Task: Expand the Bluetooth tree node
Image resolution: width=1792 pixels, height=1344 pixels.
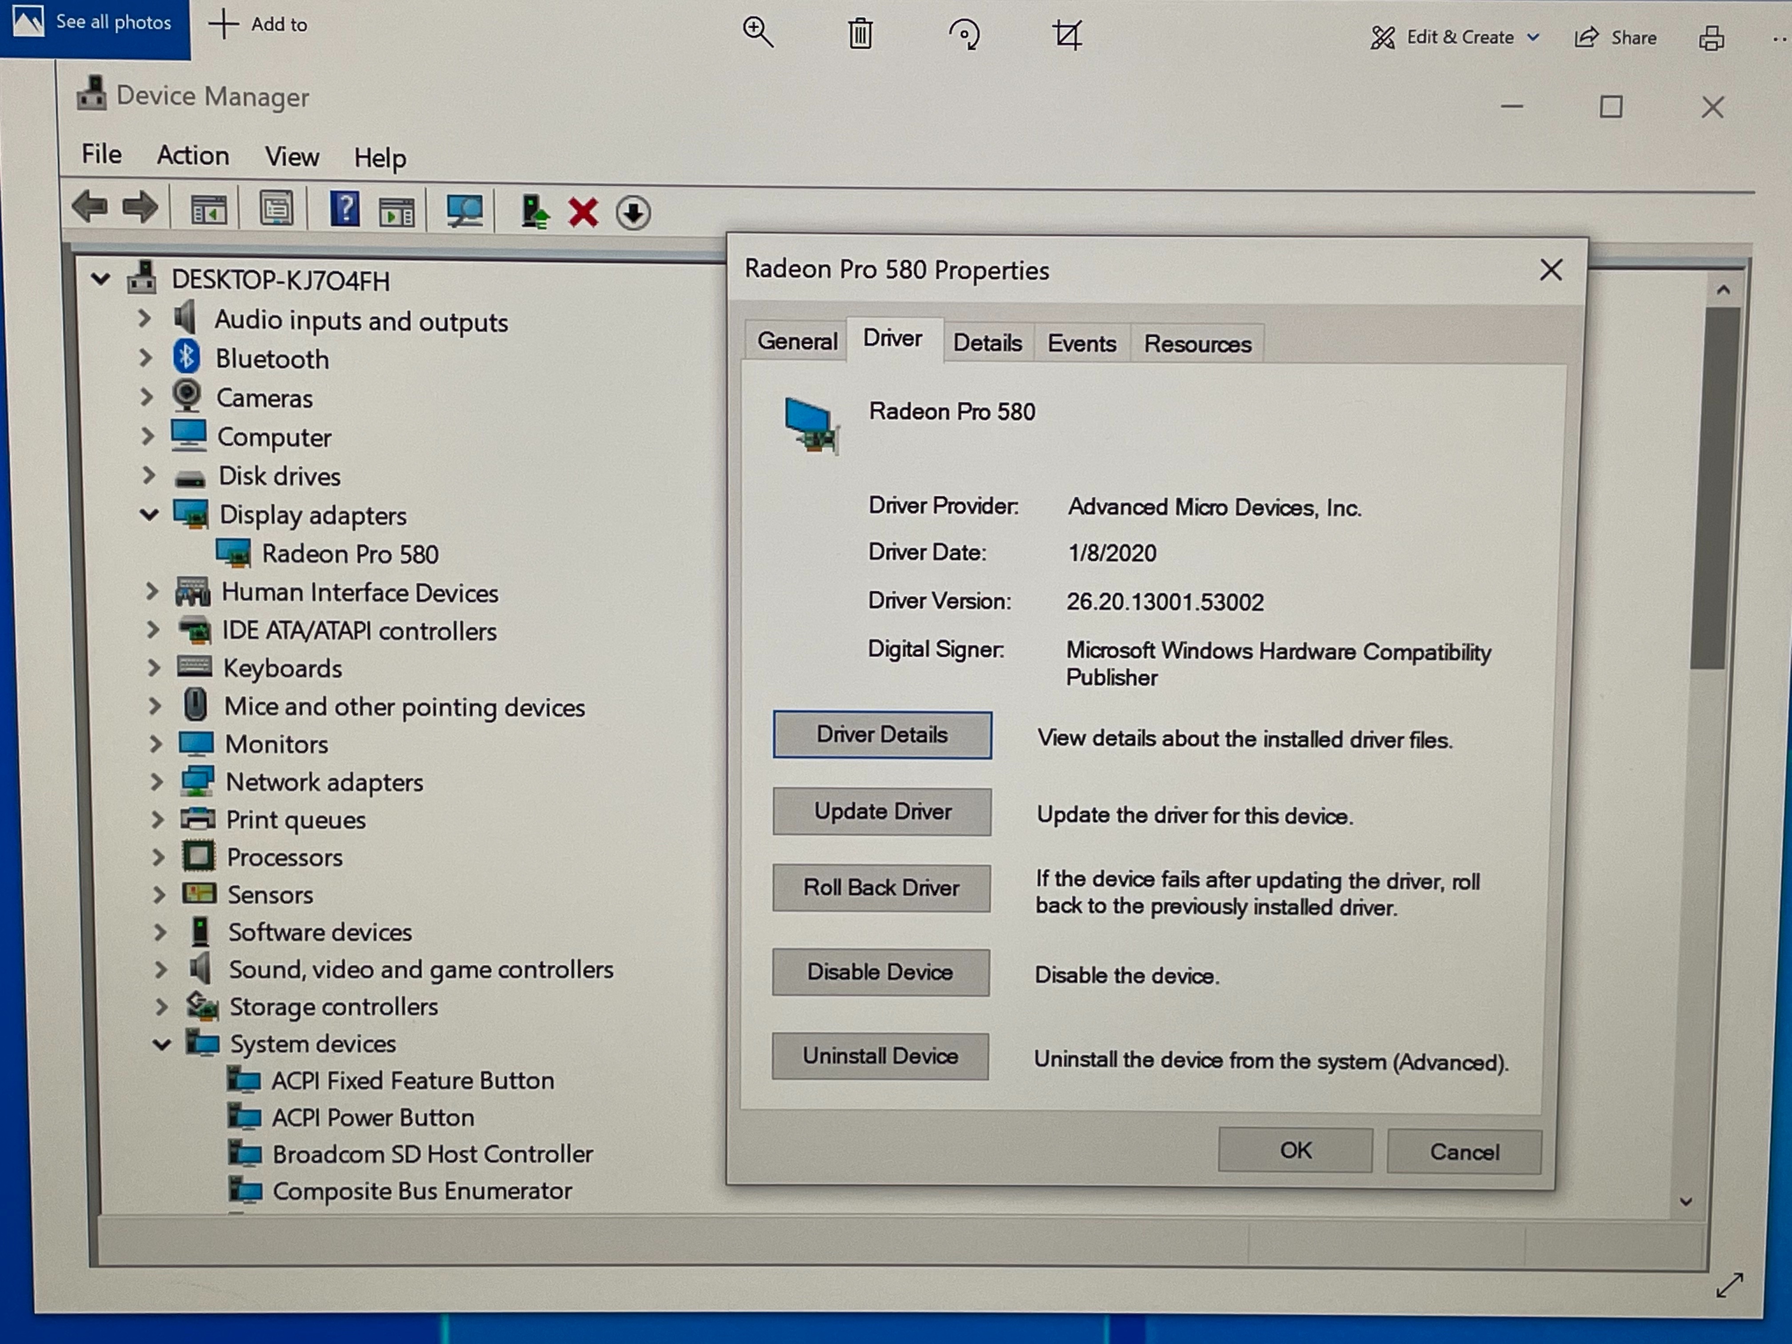Action: coord(146,357)
